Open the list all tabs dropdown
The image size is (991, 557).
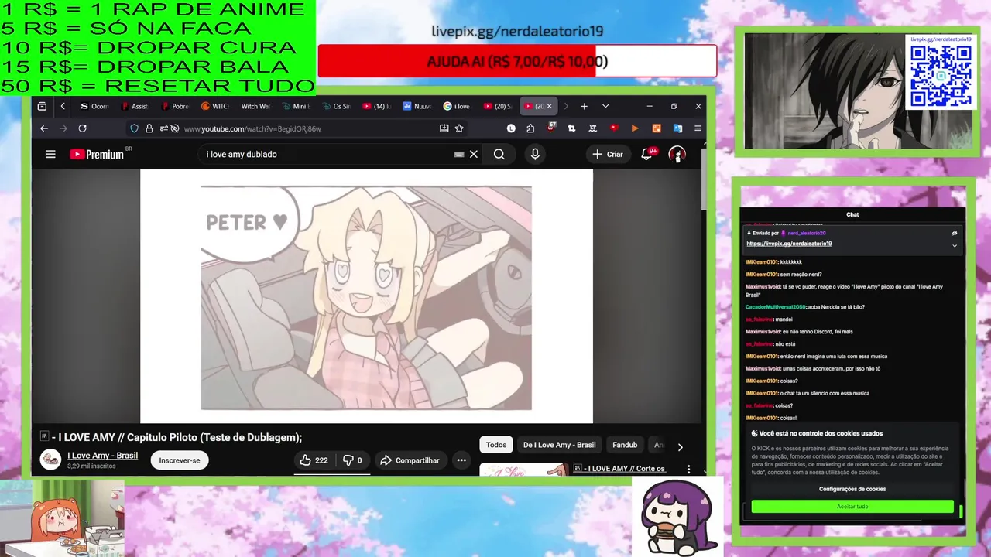[x=605, y=106]
